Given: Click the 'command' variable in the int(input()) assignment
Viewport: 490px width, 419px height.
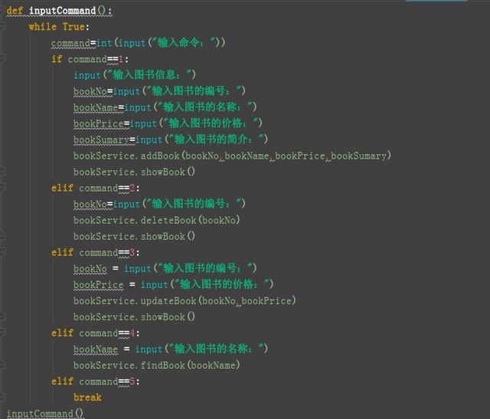Looking at the screenshot, I should pyautogui.click(x=70, y=43).
